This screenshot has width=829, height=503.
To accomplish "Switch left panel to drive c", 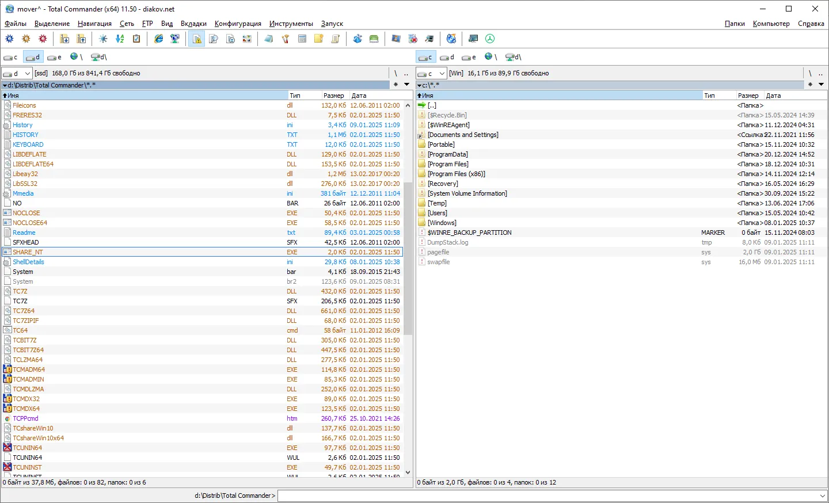I will pyautogui.click(x=11, y=57).
